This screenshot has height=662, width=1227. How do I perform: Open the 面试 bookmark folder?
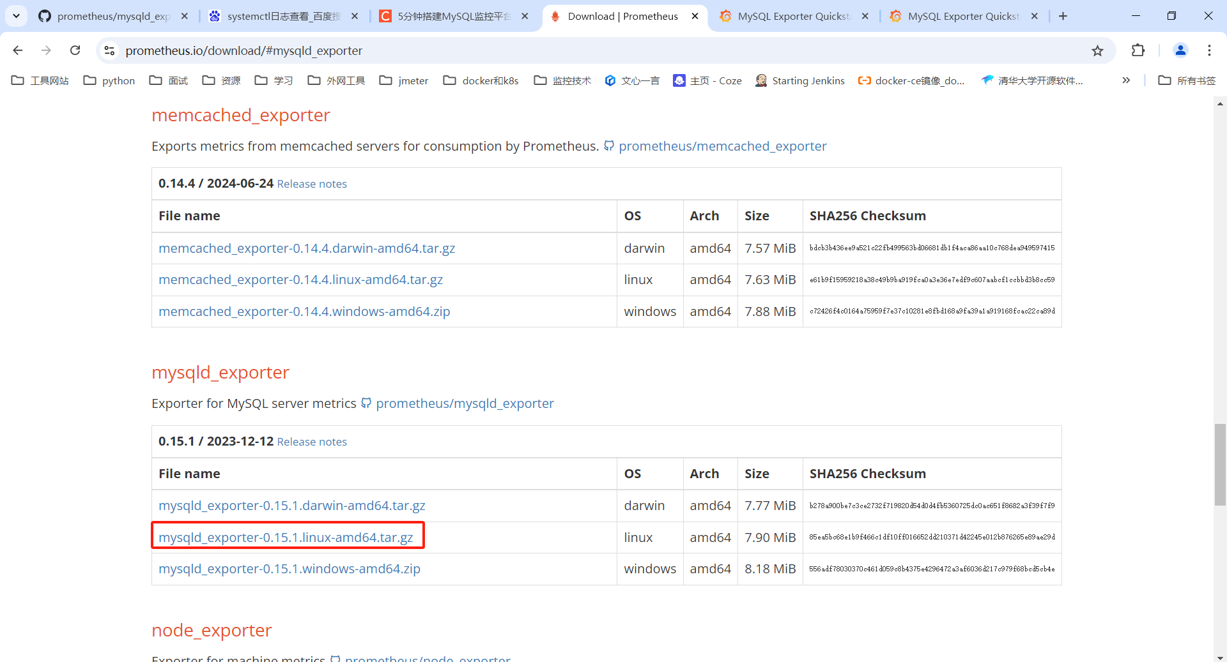(x=169, y=80)
